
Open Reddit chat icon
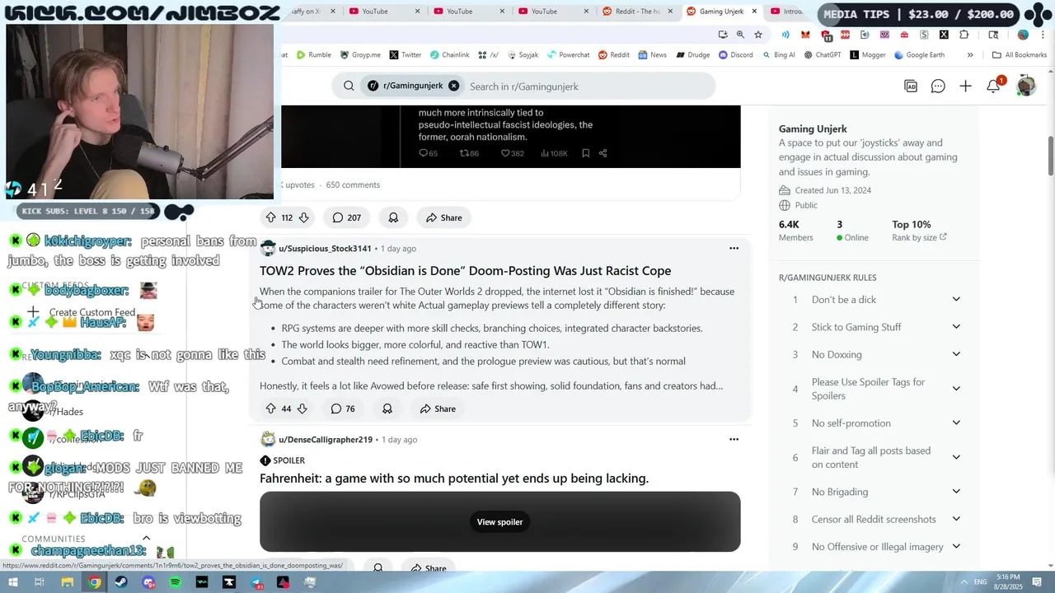[938, 86]
